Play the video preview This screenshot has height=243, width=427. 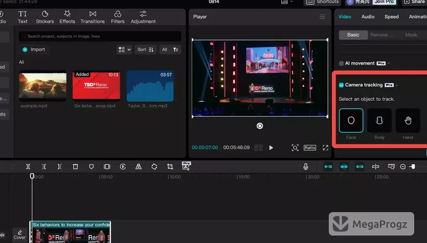click(271, 148)
